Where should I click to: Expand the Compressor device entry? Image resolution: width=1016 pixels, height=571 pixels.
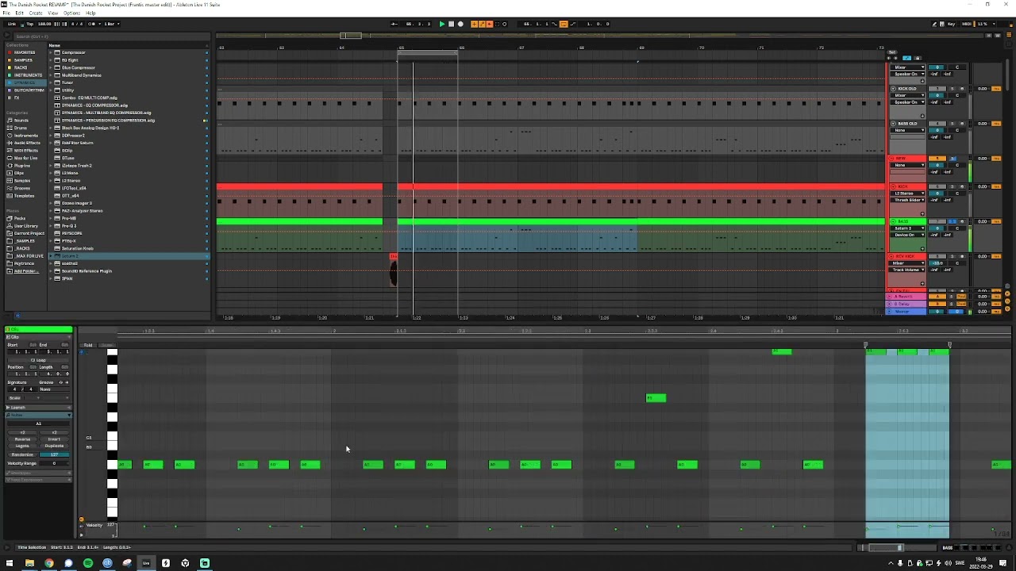click(x=49, y=52)
